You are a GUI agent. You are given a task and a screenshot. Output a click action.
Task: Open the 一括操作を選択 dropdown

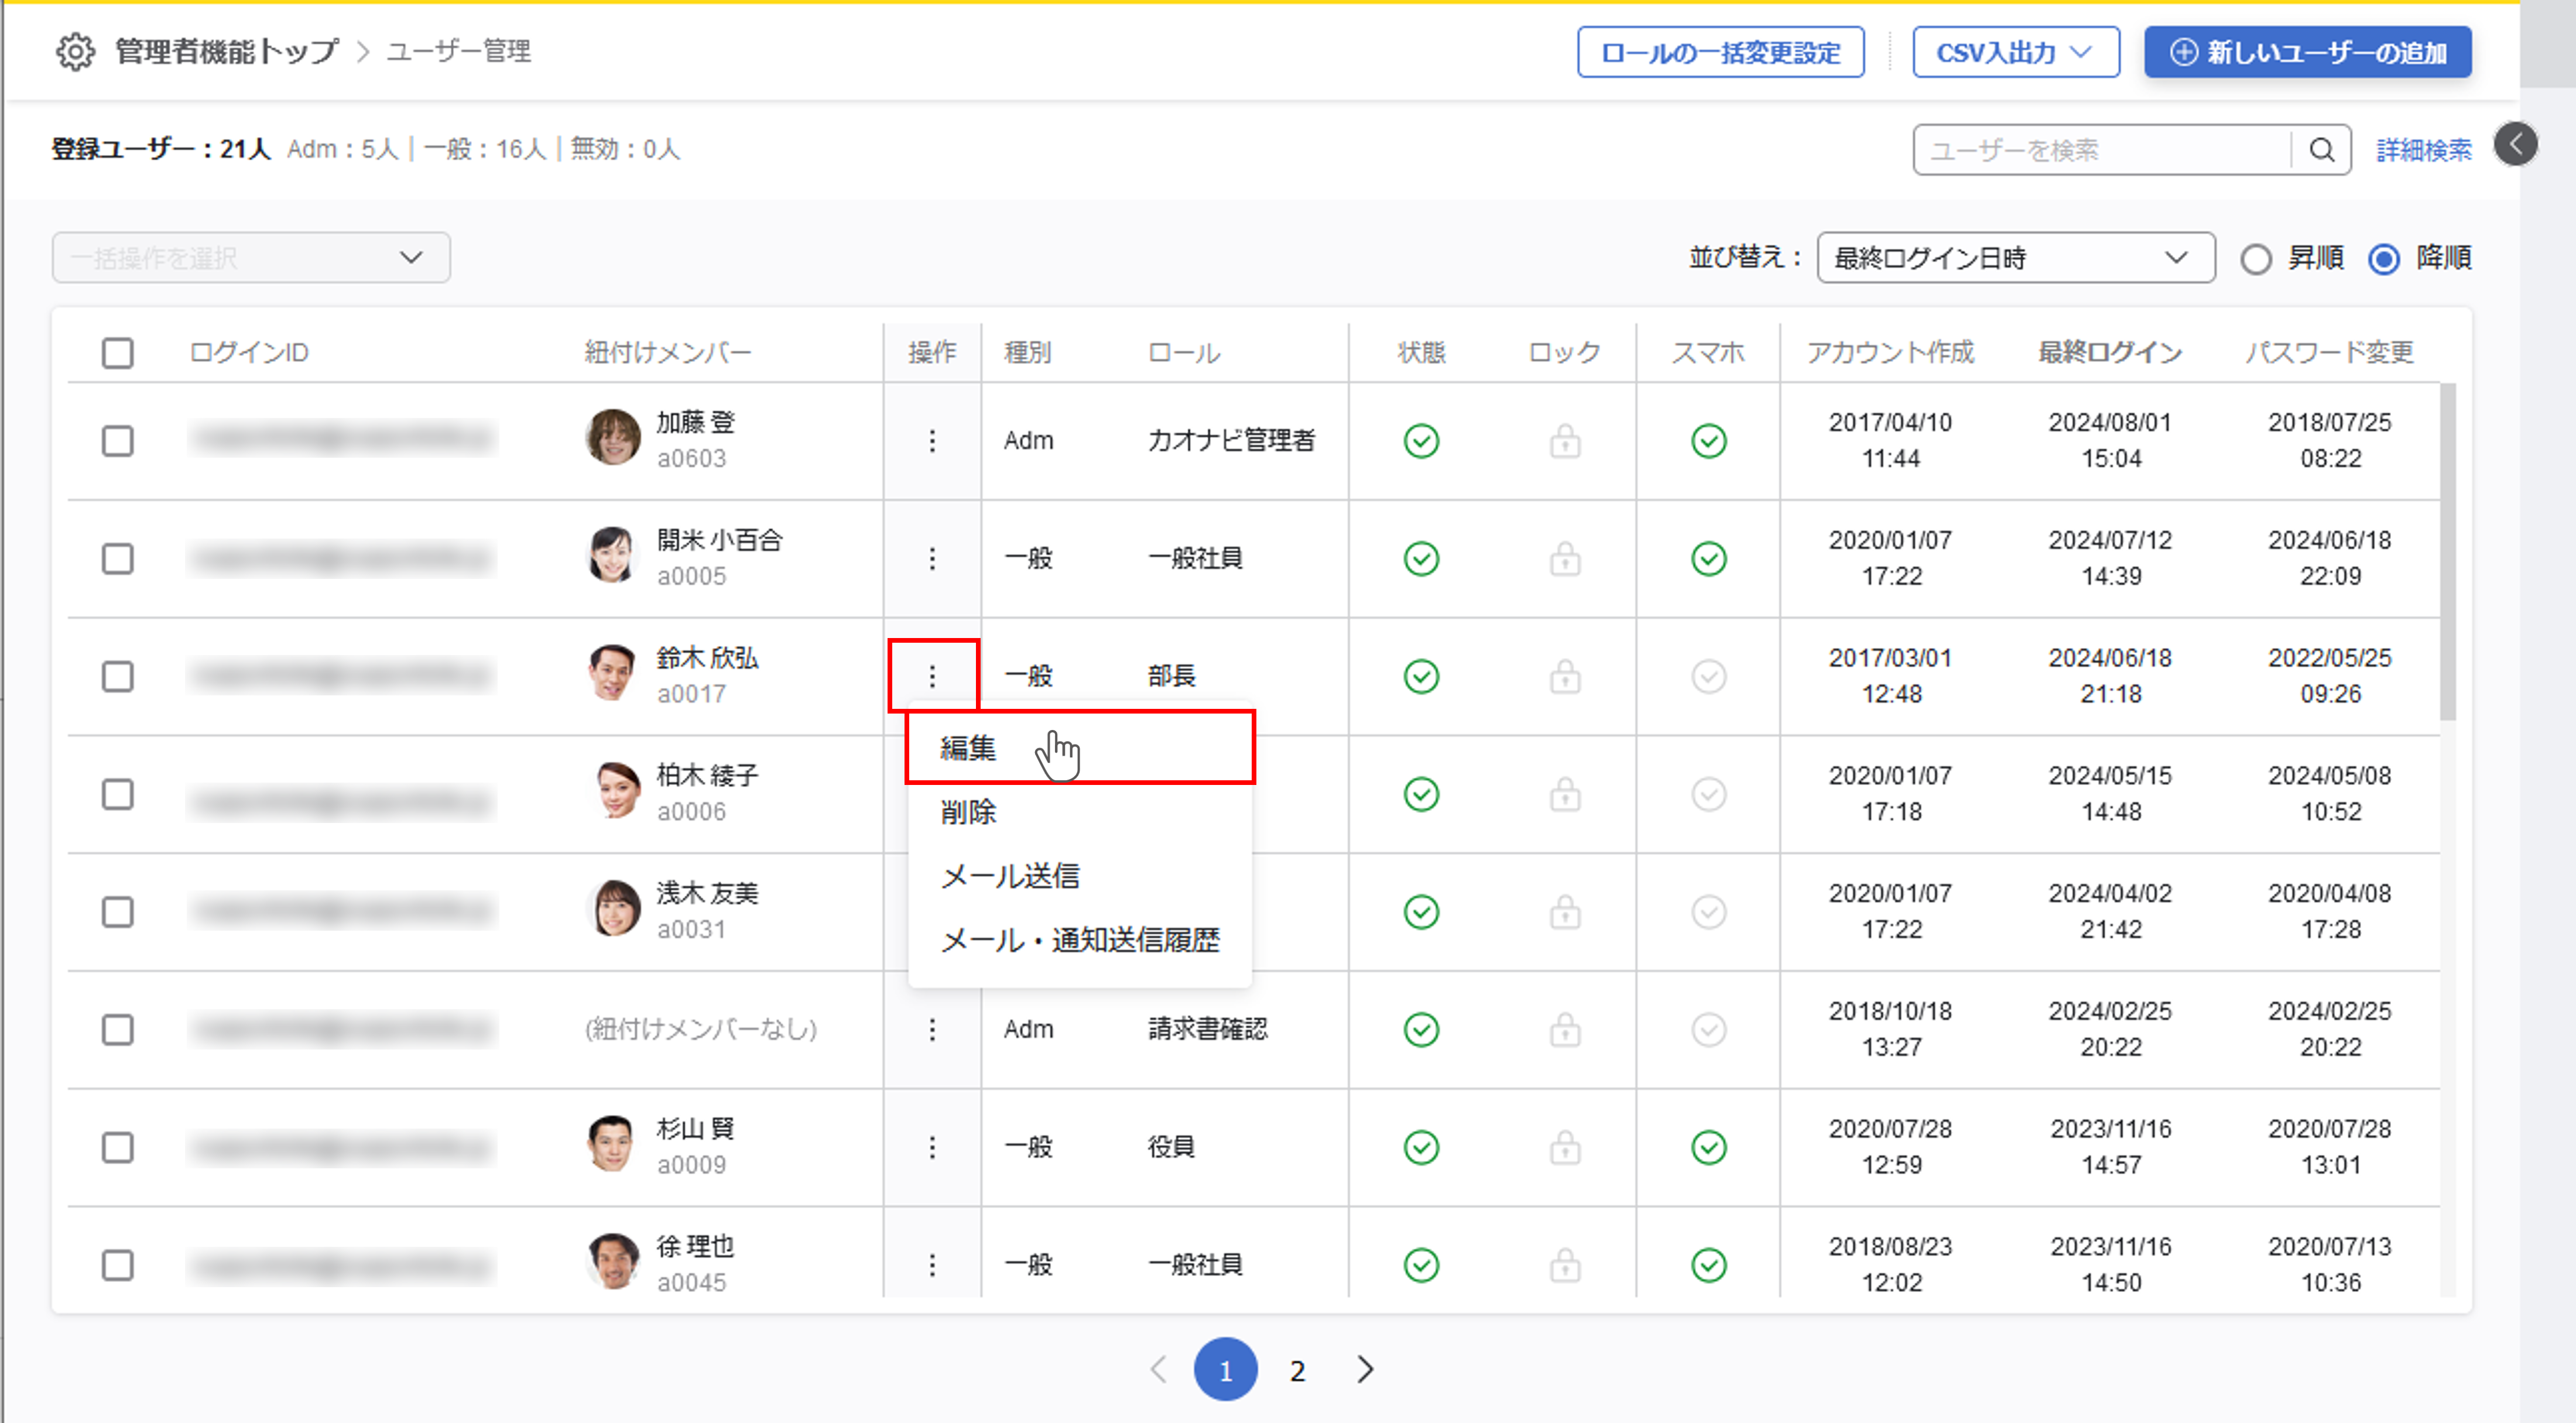pos(251,258)
